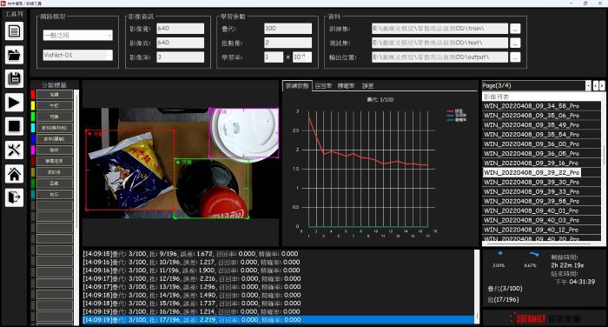The image size is (608, 327).
Task: Select image WIN_20220408_09_40_01_Pro
Action: 532,210
